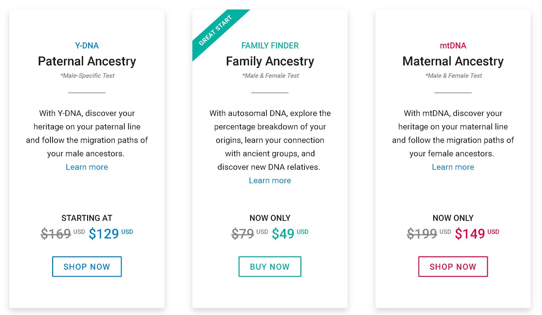Click the Male-Specific Test note

87,76
